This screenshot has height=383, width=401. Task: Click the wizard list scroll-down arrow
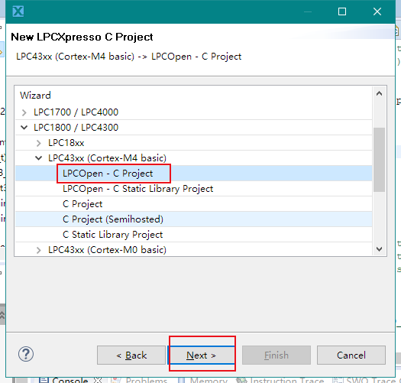coord(380,249)
